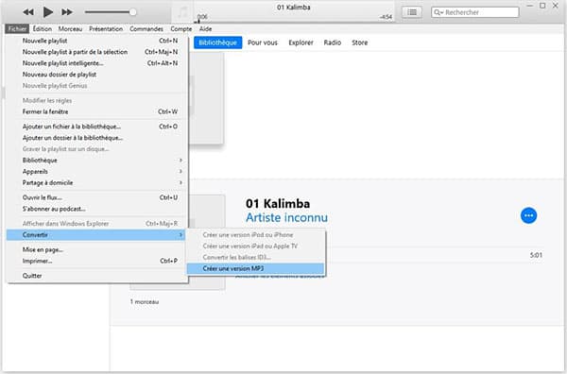The image size is (567, 374).
Task: Start playback with the play button
Action: tap(48, 12)
